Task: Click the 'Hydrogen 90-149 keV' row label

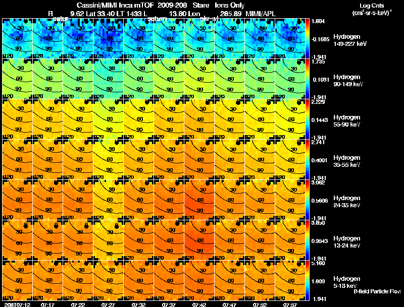Action: pyautogui.click(x=348, y=81)
